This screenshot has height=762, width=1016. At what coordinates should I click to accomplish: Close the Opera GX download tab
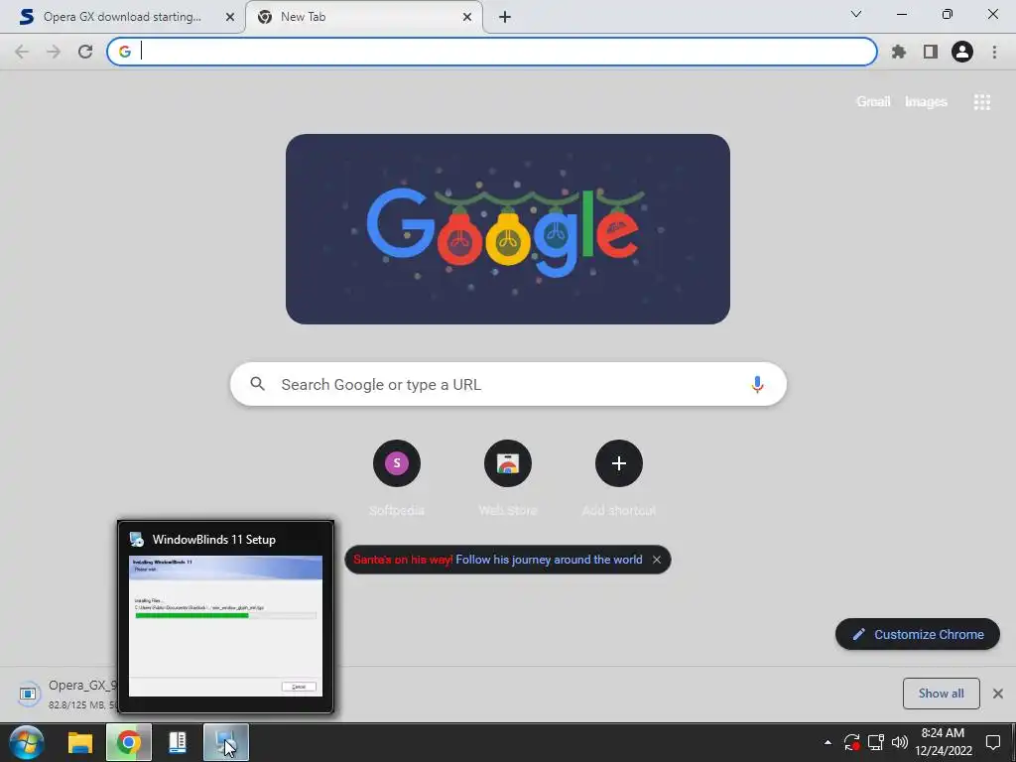(x=230, y=17)
